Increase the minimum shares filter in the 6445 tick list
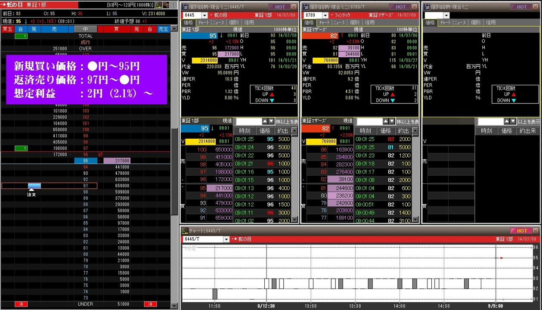 click(265, 121)
